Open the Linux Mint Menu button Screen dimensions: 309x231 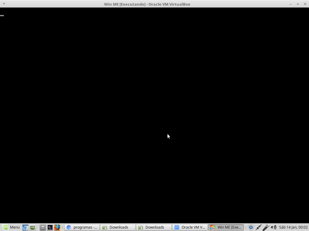point(11,227)
